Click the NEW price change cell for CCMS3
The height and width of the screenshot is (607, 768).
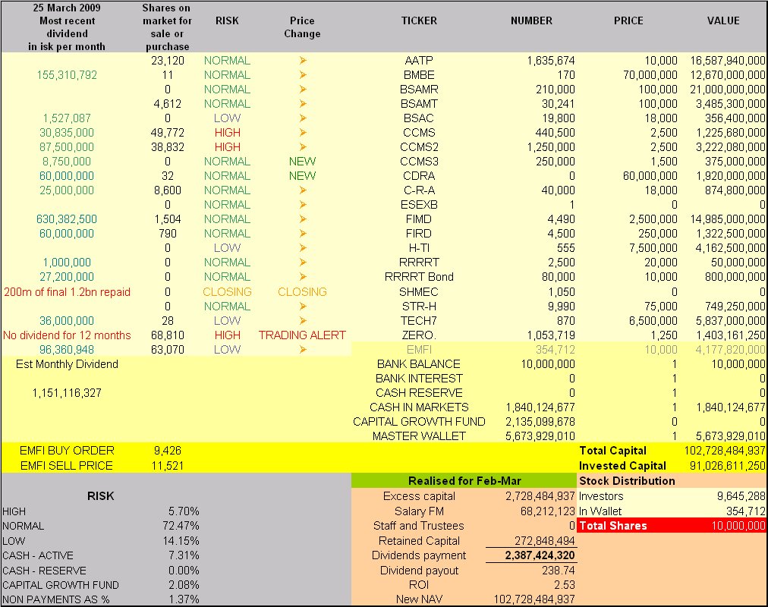pyautogui.click(x=302, y=162)
